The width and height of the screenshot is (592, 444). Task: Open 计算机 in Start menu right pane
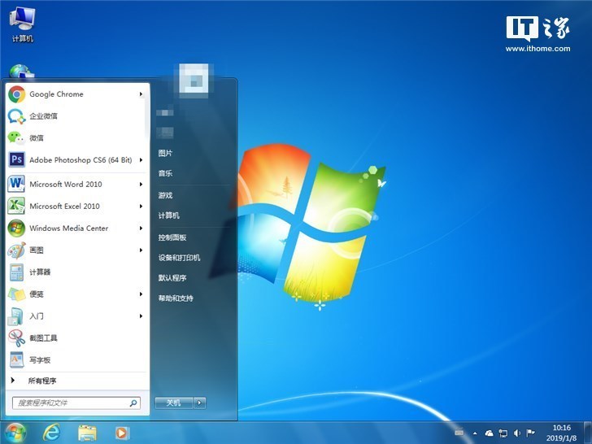pyautogui.click(x=169, y=215)
